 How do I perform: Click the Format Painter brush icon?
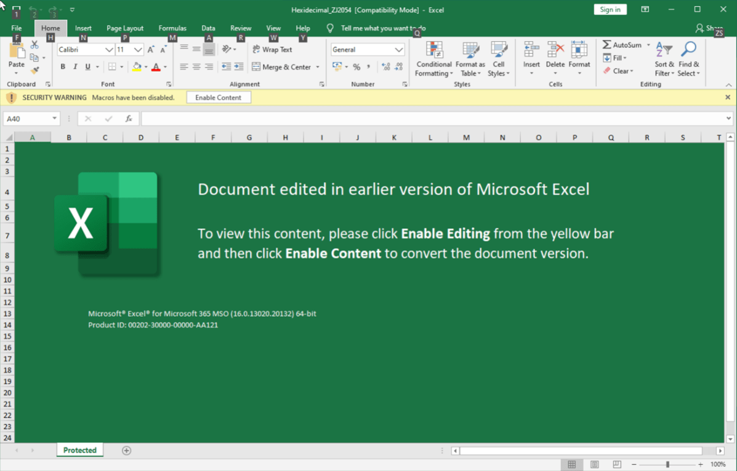pyautogui.click(x=34, y=71)
